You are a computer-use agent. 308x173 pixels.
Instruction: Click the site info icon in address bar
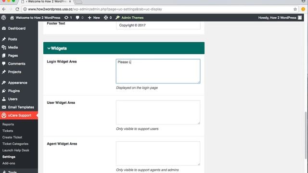[25, 9]
